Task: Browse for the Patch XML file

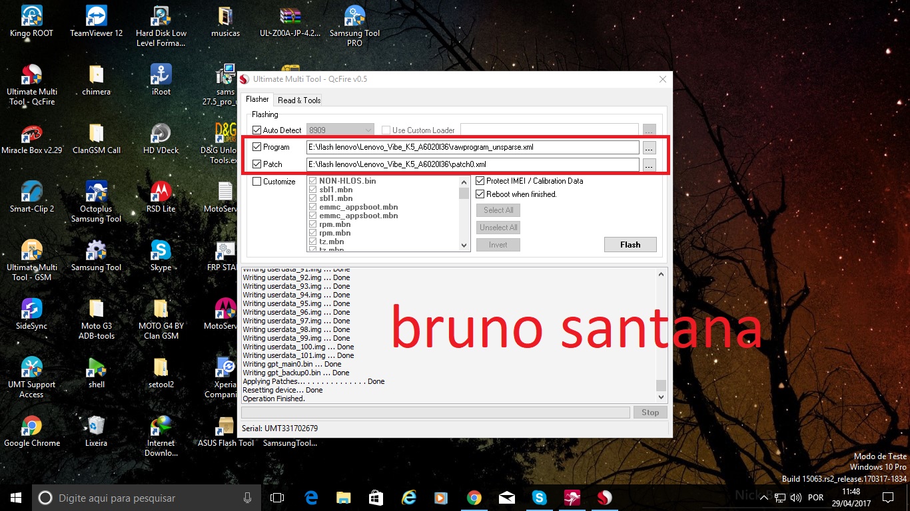Action: pyautogui.click(x=649, y=164)
